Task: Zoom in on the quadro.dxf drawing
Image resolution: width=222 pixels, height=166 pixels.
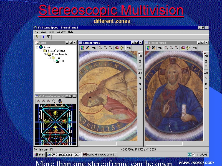Action: click(38, 101)
